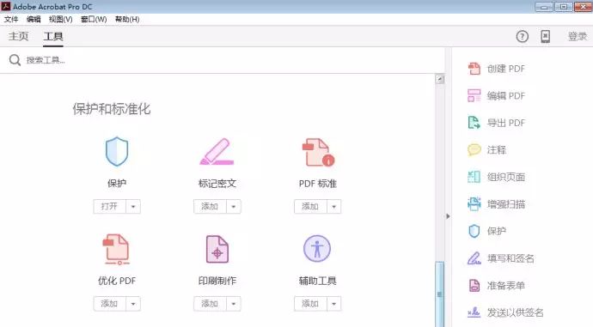Click the 添加 button under PDF 标准
593x327 pixels.
click(x=310, y=207)
